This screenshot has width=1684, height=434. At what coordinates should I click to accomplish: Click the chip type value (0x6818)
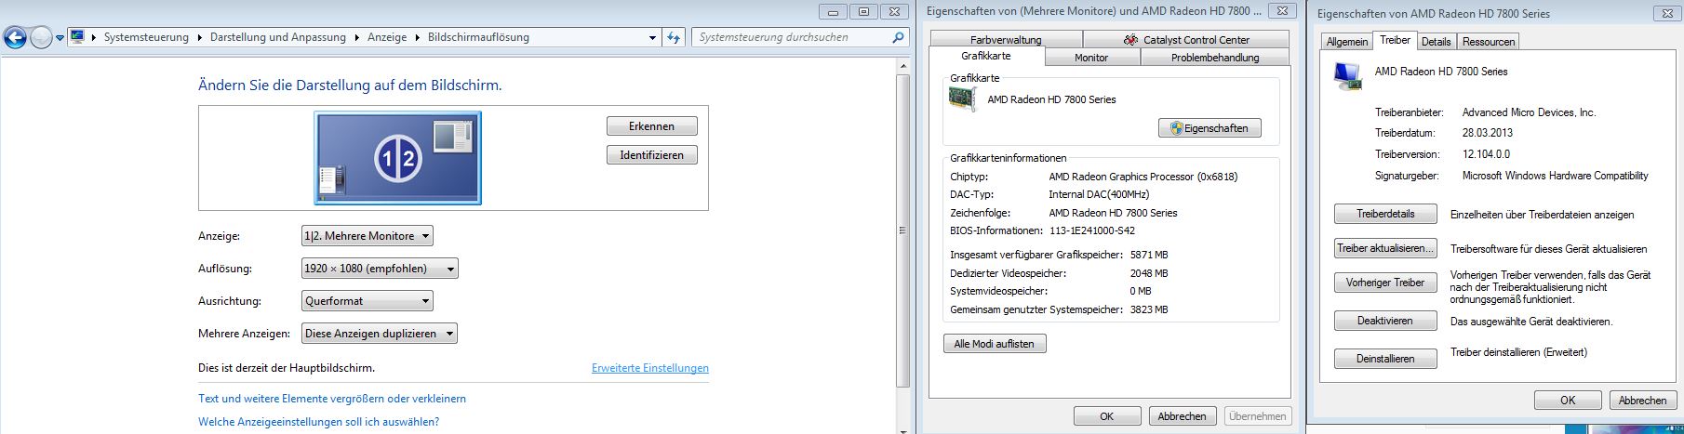[1143, 177]
